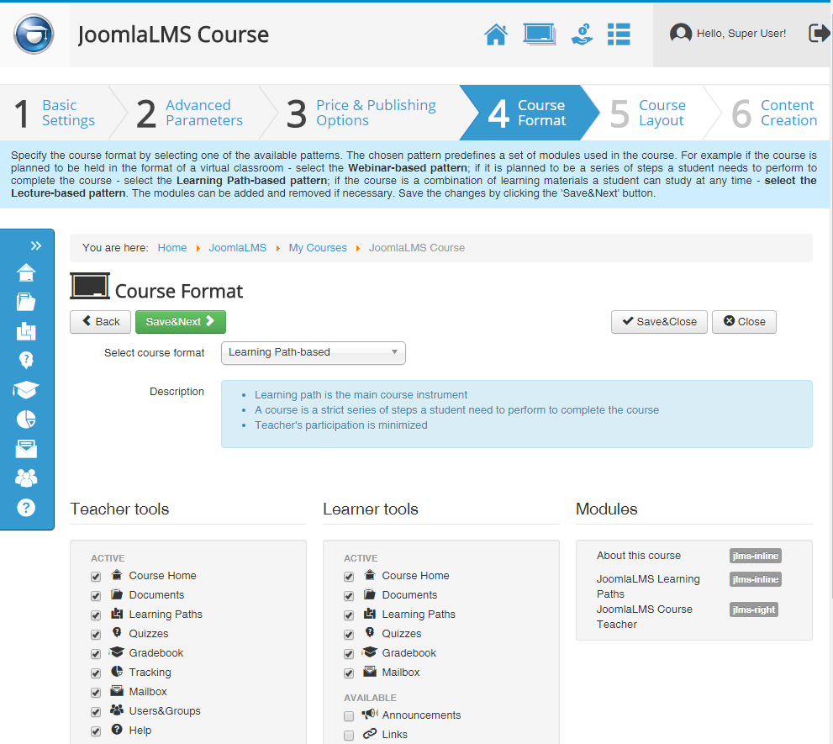833x744 pixels.
Task: Click the 'JoomlaLMS Course' page title
Action: click(173, 35)
